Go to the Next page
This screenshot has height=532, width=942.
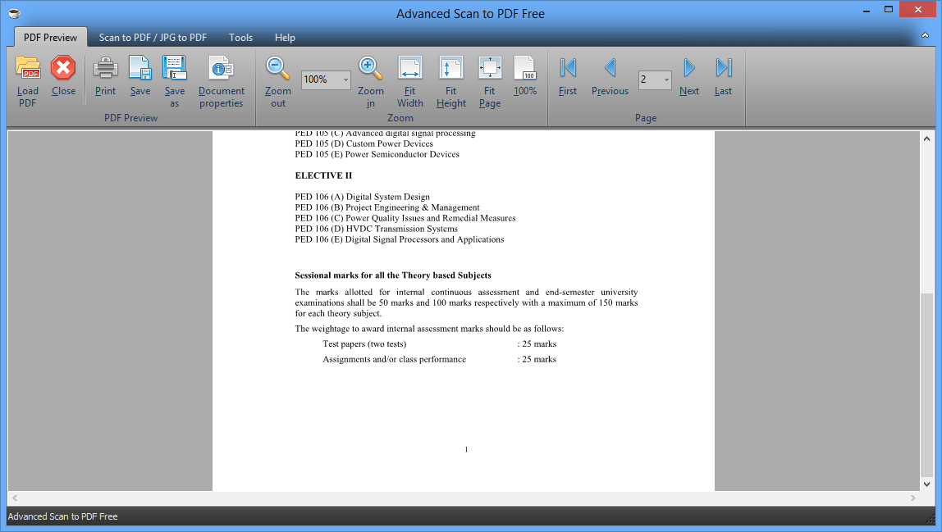(689, 68)
